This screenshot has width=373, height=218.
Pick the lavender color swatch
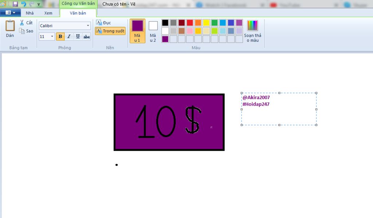[239, 31]
